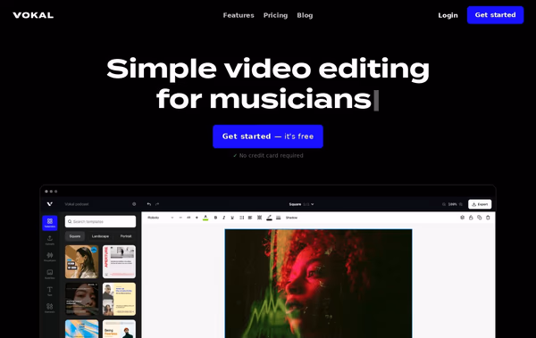Viewport: 536px width, 338px height.
Task: Toggle italic formatting
Action: 224,218
